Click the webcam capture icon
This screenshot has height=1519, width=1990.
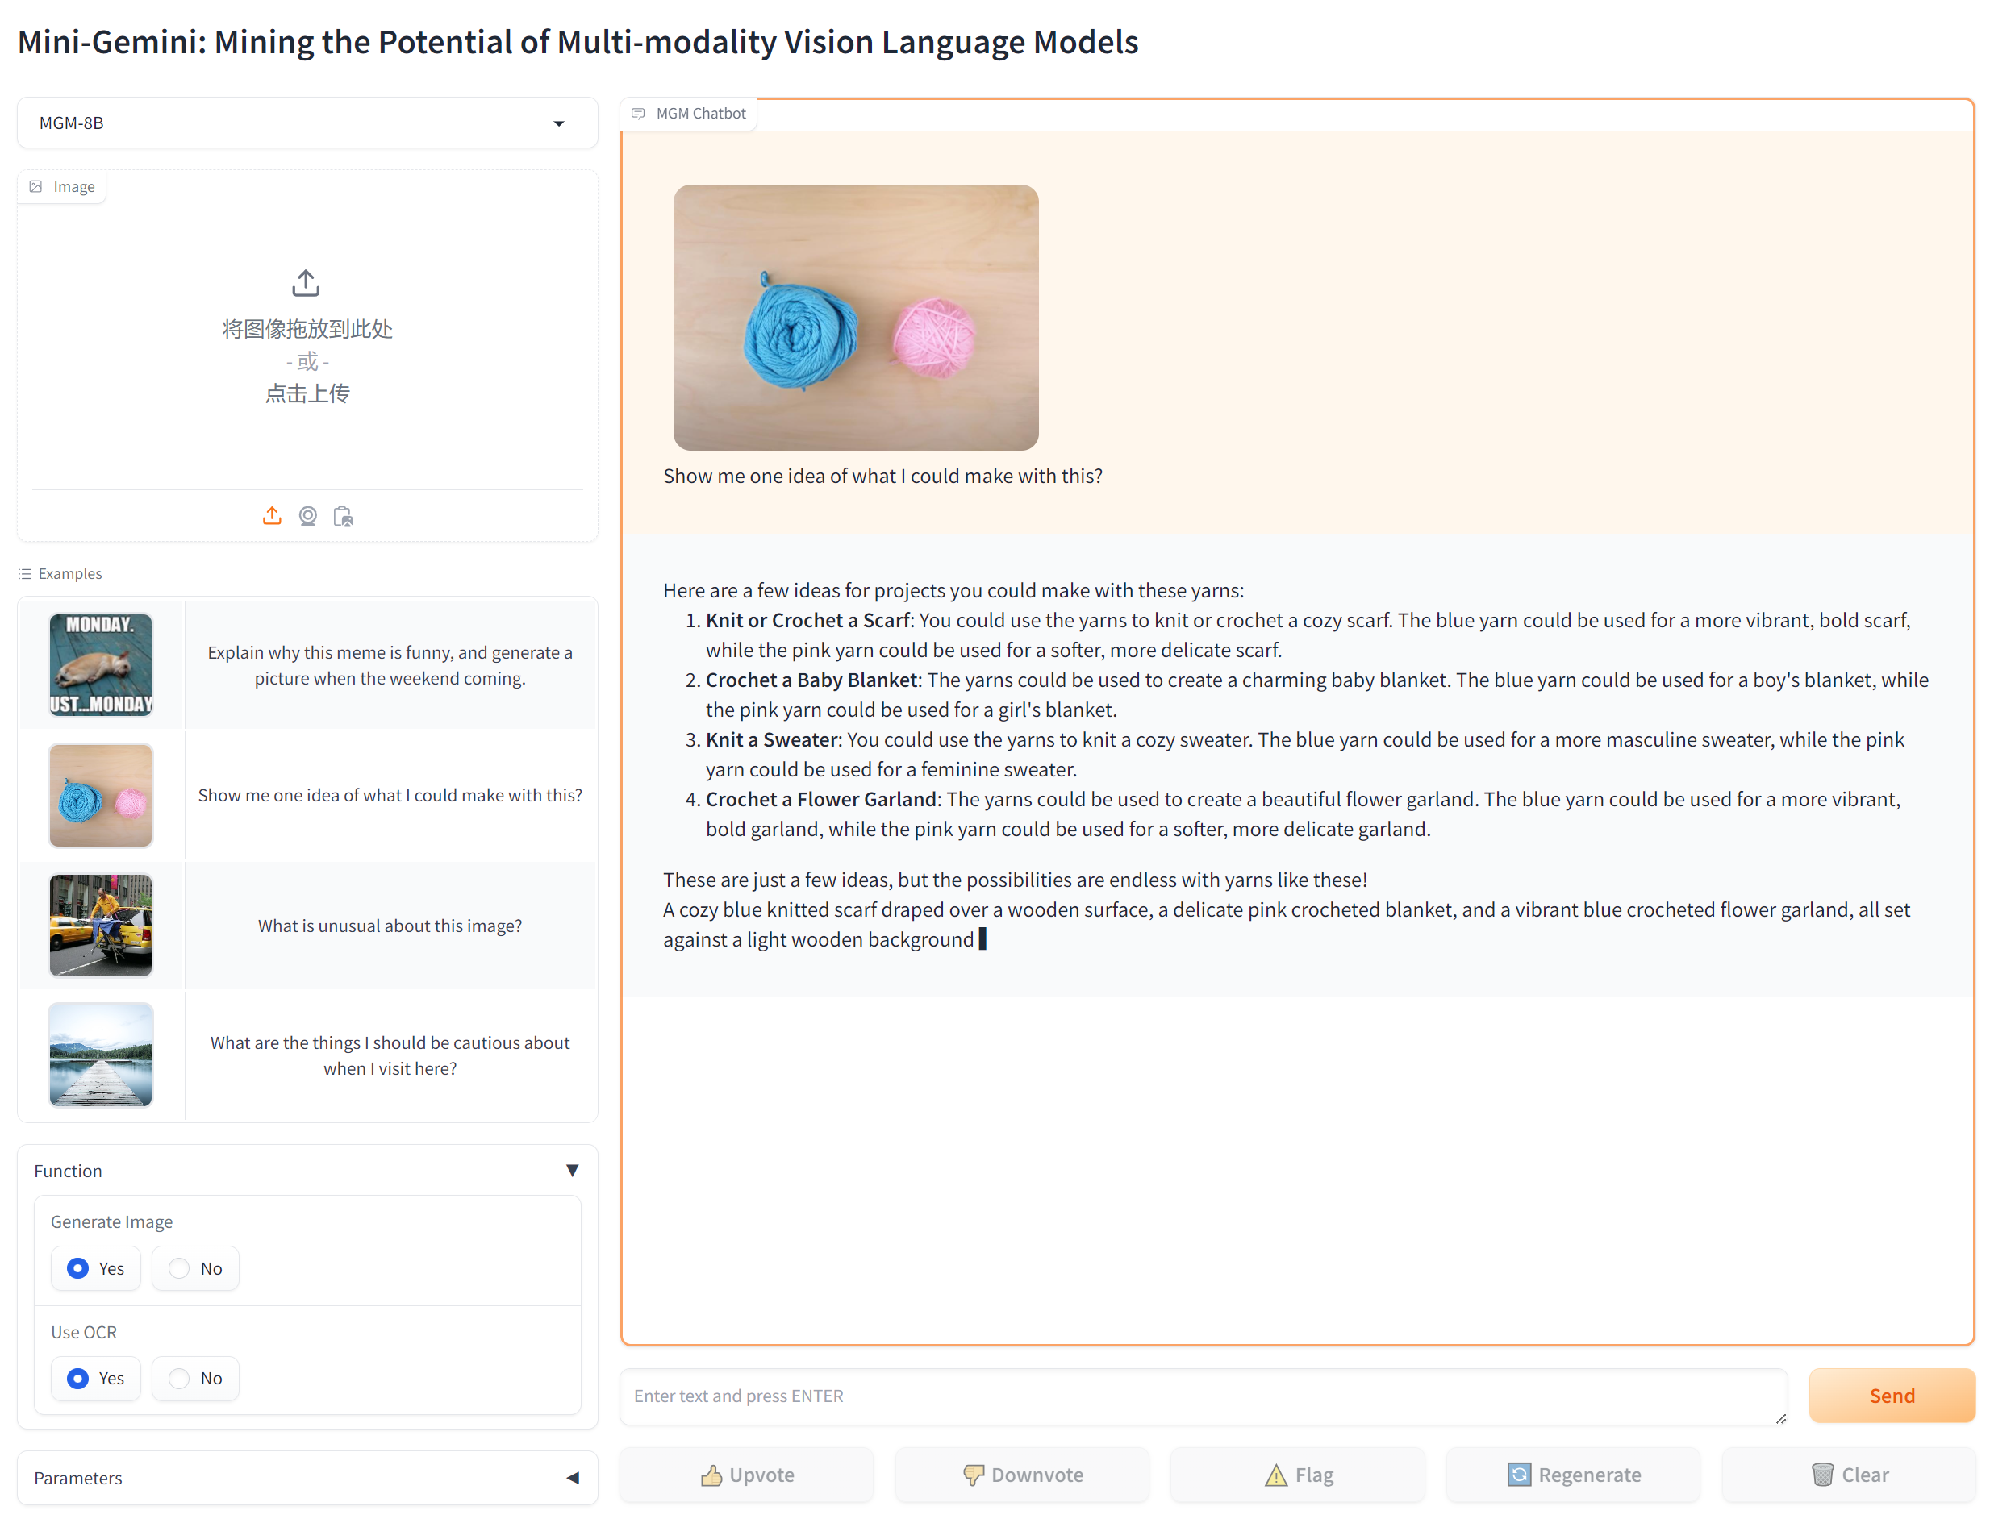tap(307, 516)
